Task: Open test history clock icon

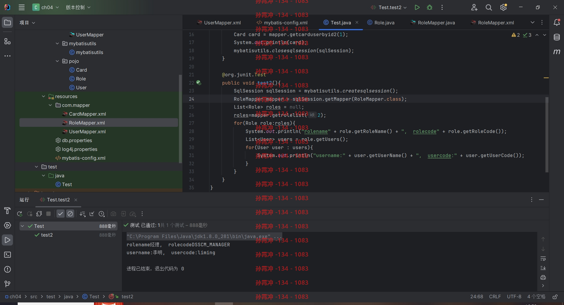Action: pyautogui.click(x=102, y=214)
